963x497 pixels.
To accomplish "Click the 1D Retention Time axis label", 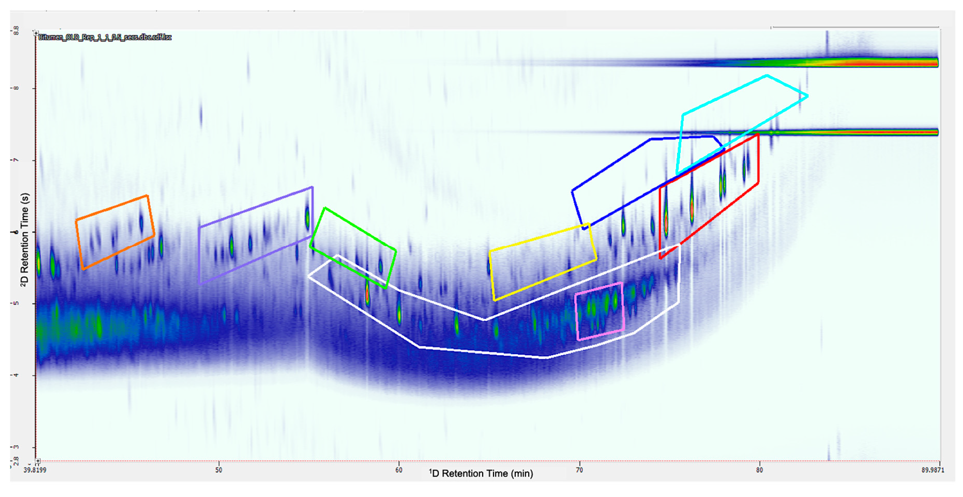I will 481,473.
